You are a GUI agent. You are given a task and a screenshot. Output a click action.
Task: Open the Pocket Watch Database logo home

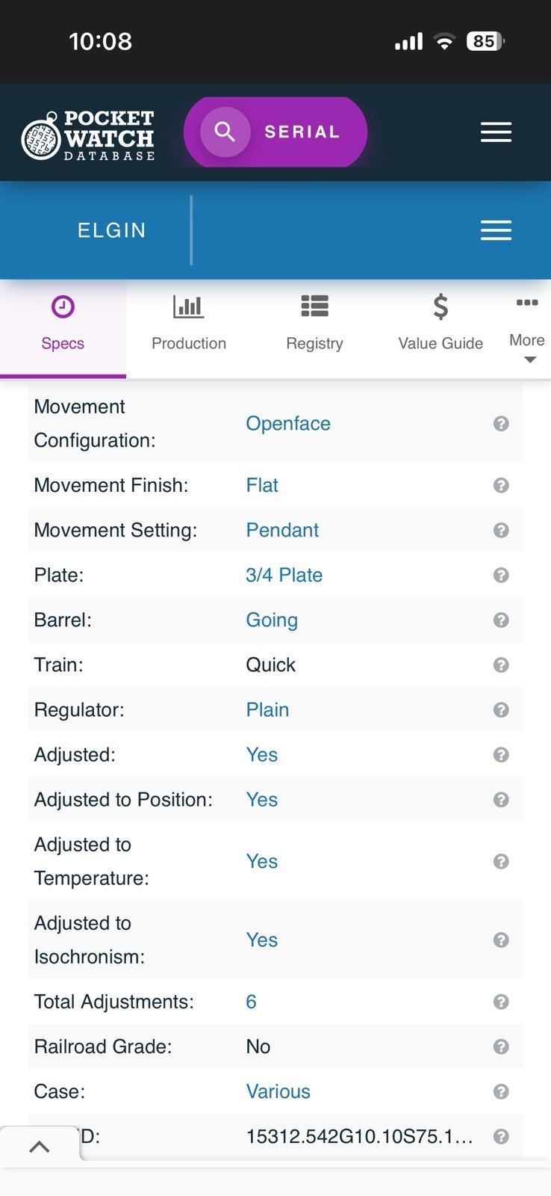(88, 135)
